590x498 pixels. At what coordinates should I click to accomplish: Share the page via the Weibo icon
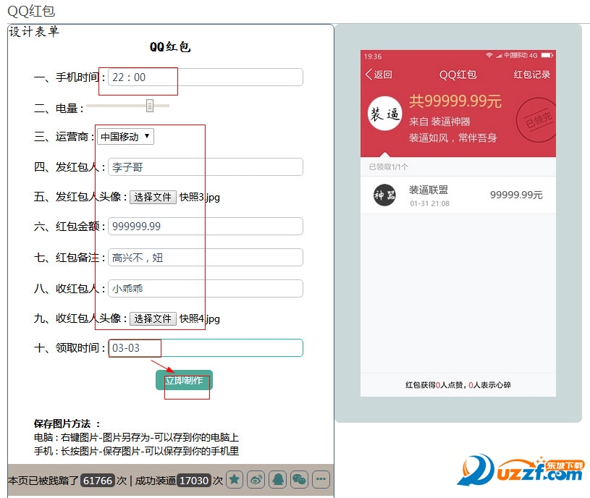pos(256,480)
